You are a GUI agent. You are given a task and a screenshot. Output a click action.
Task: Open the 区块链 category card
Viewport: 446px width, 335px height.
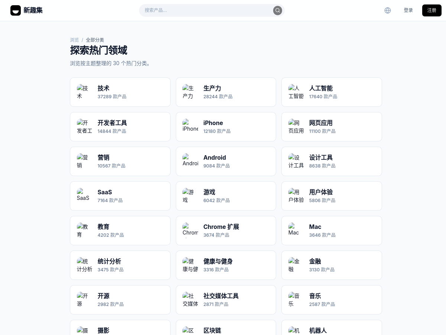coord(226,328)
